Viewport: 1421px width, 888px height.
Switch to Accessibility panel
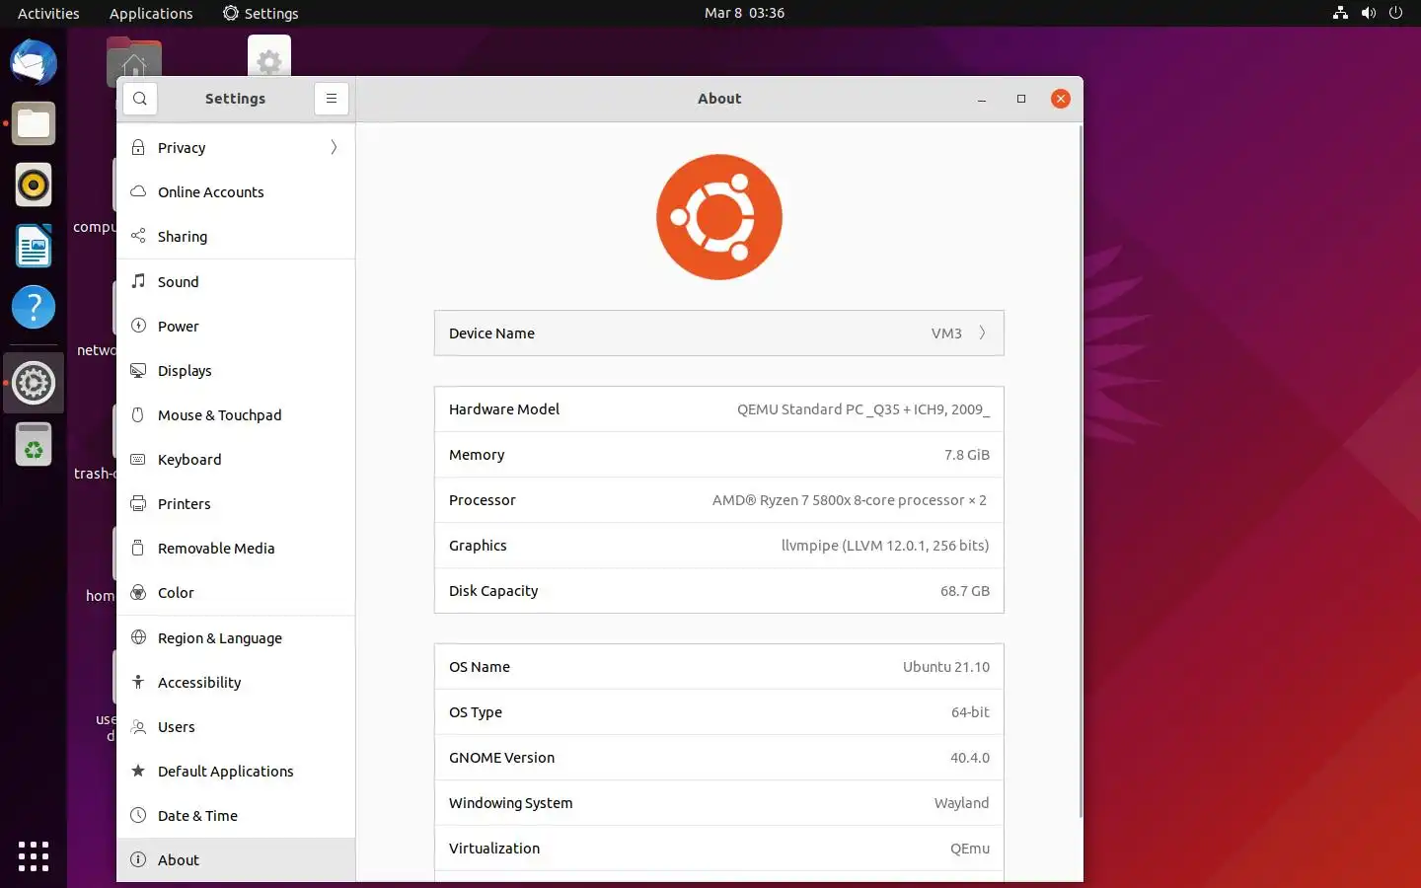pyautogui.click(x=236, y=682)
